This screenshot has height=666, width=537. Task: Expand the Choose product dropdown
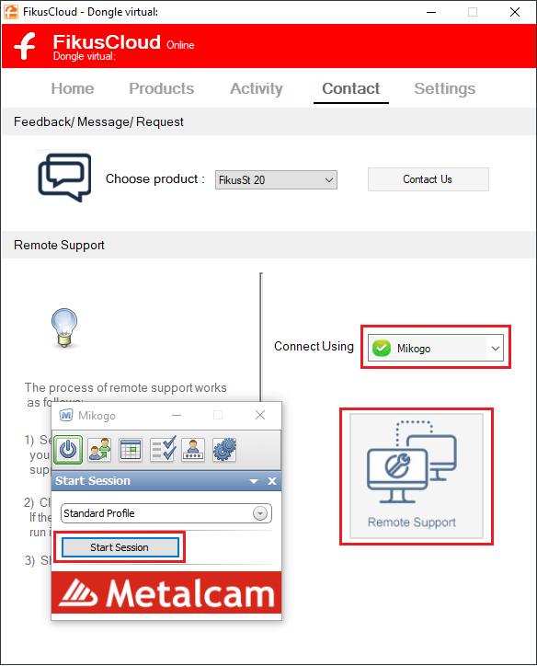point(276,180)
